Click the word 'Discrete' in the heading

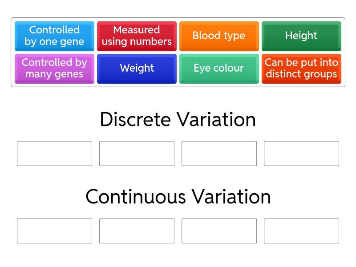(135, 120)
